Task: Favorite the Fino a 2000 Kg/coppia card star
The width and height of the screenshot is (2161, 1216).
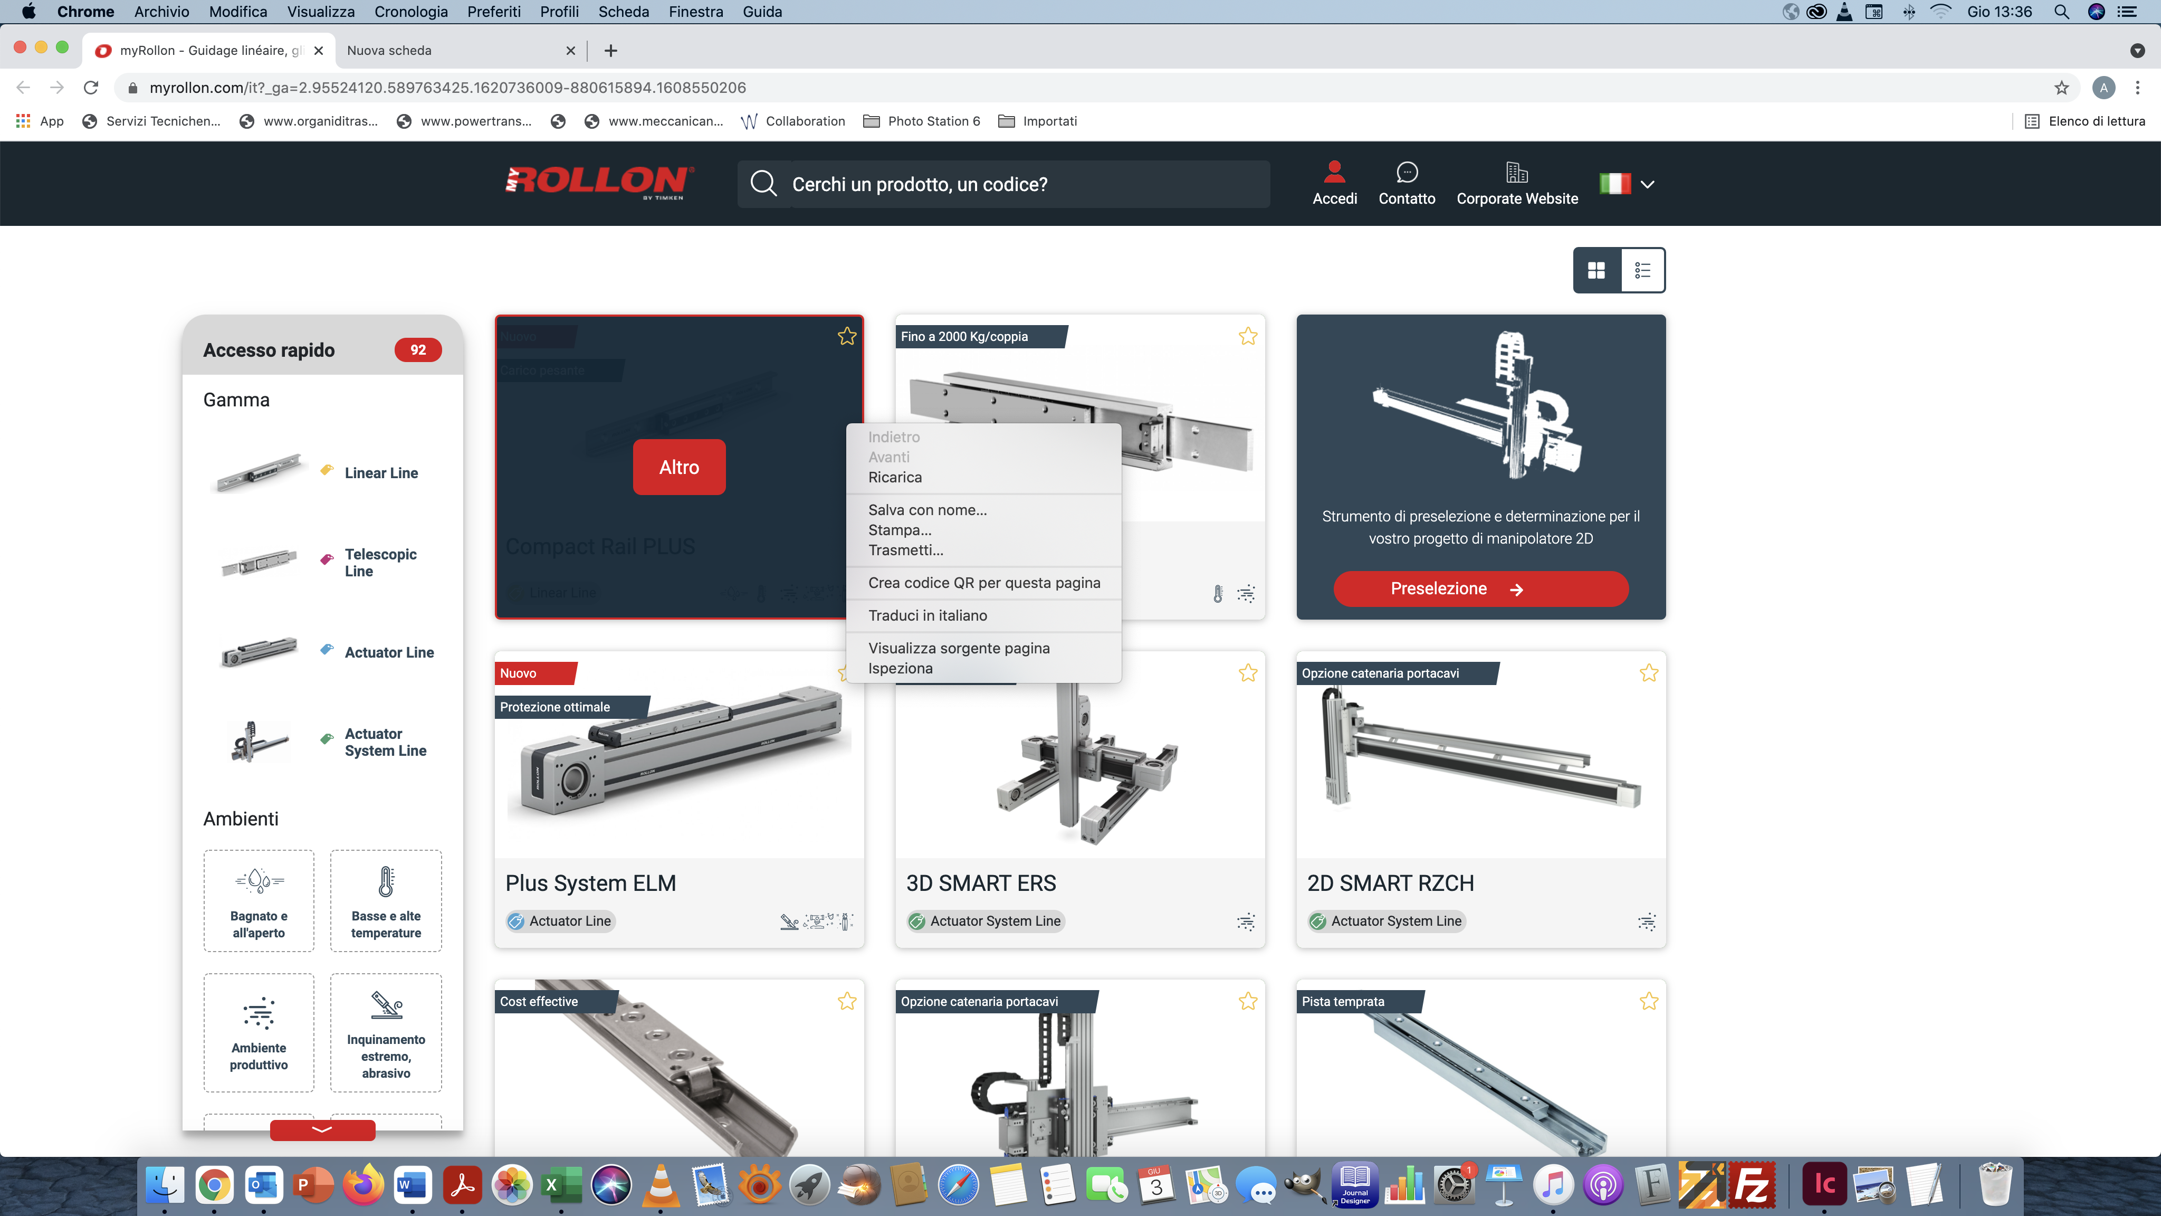Action: pyautogui.click(x=1247, y=337)
